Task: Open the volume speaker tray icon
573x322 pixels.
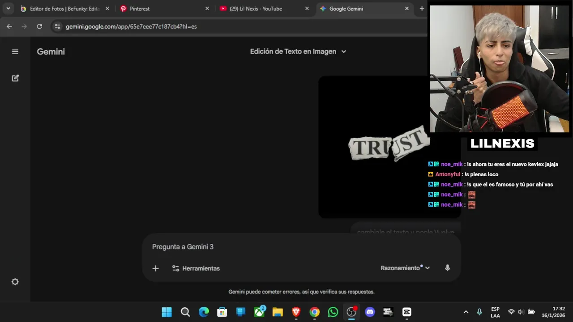Action: point(521,312)
